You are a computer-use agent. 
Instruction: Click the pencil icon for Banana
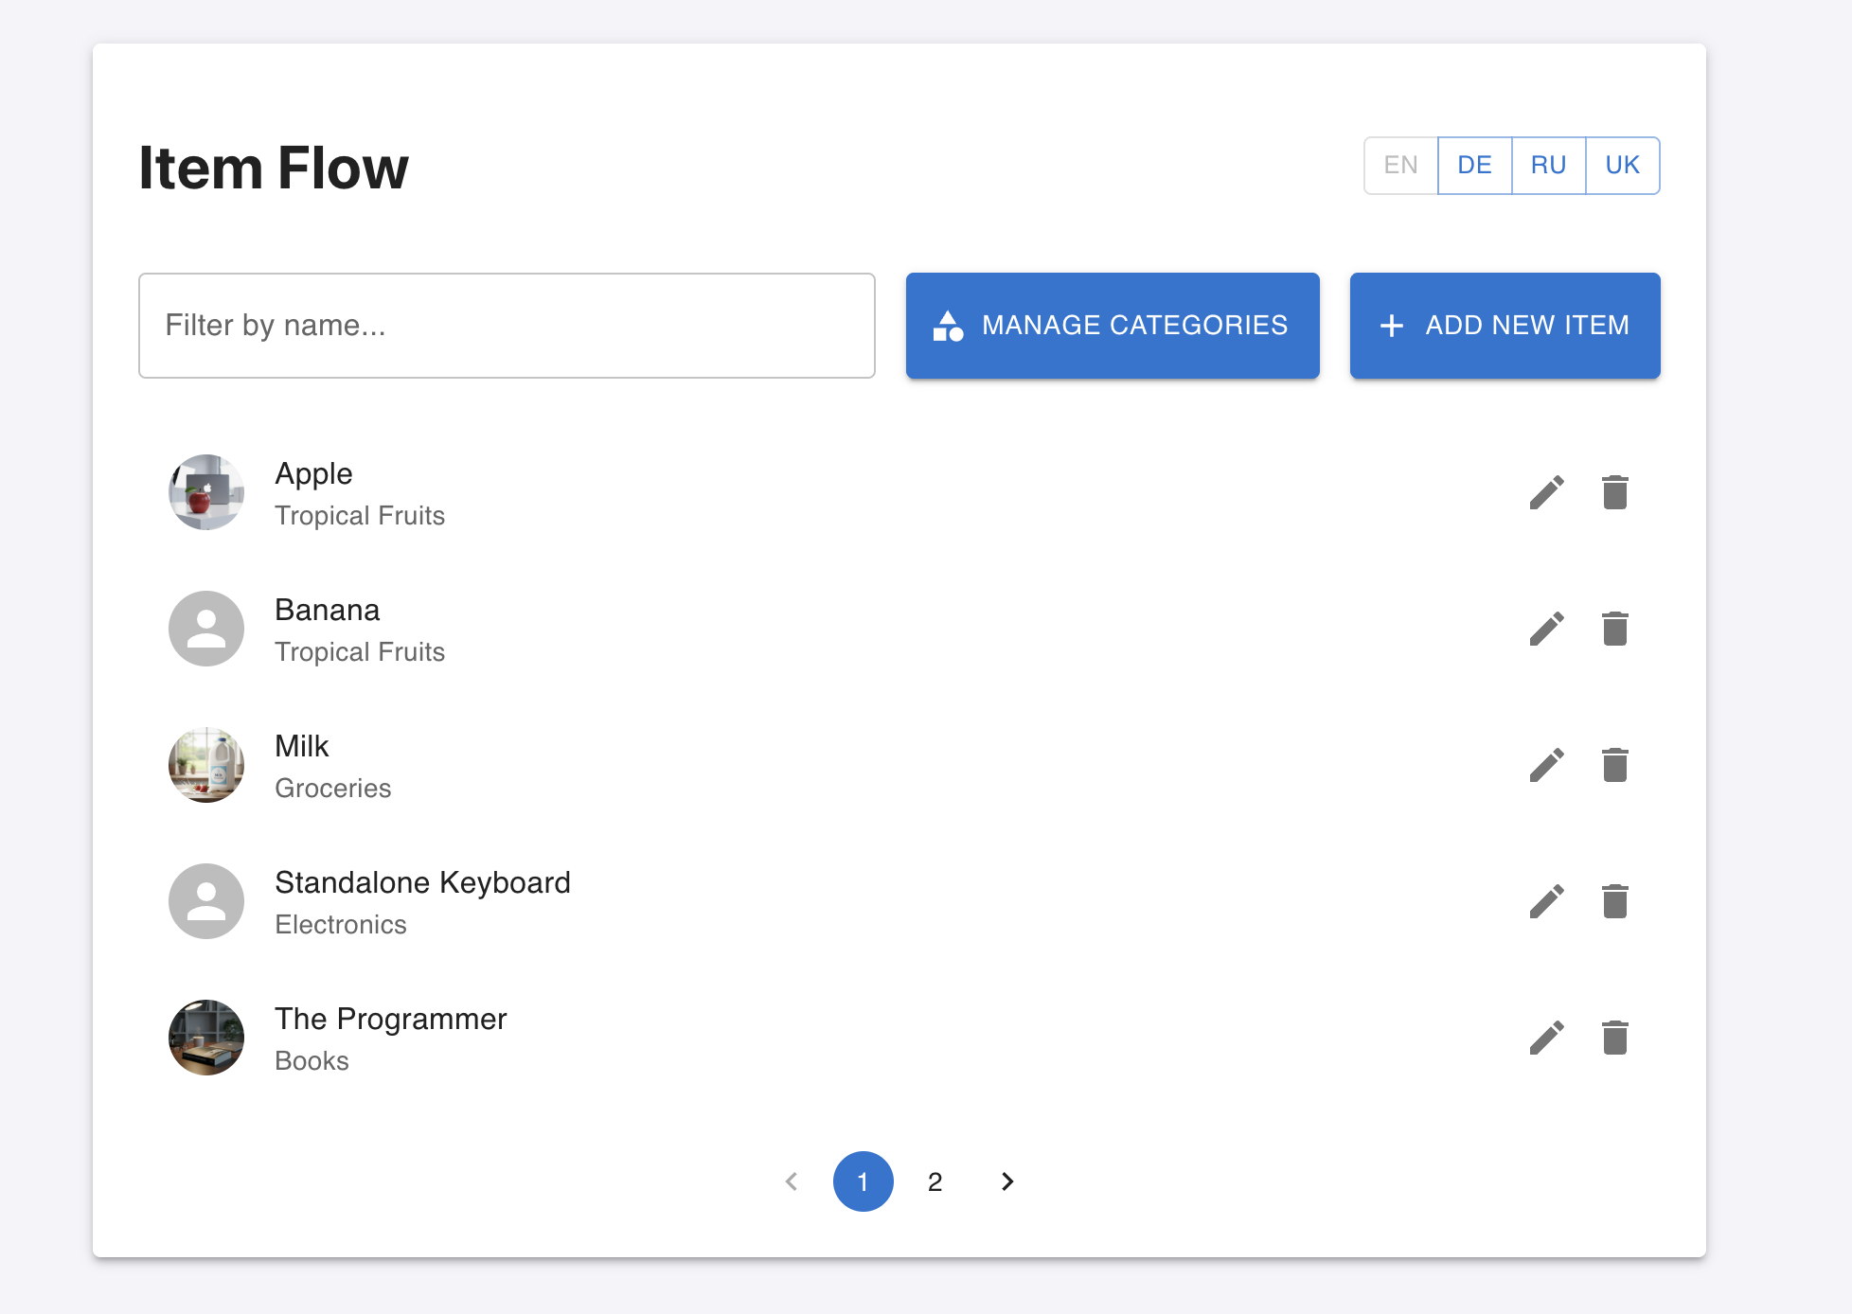(x=1546, y=629)
